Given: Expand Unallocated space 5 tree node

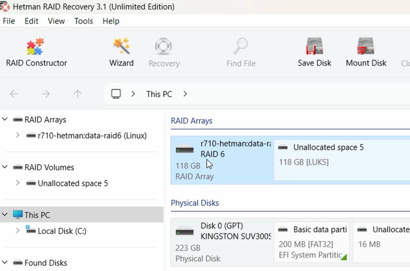Looking at the screenshot, I should (18, 183).
